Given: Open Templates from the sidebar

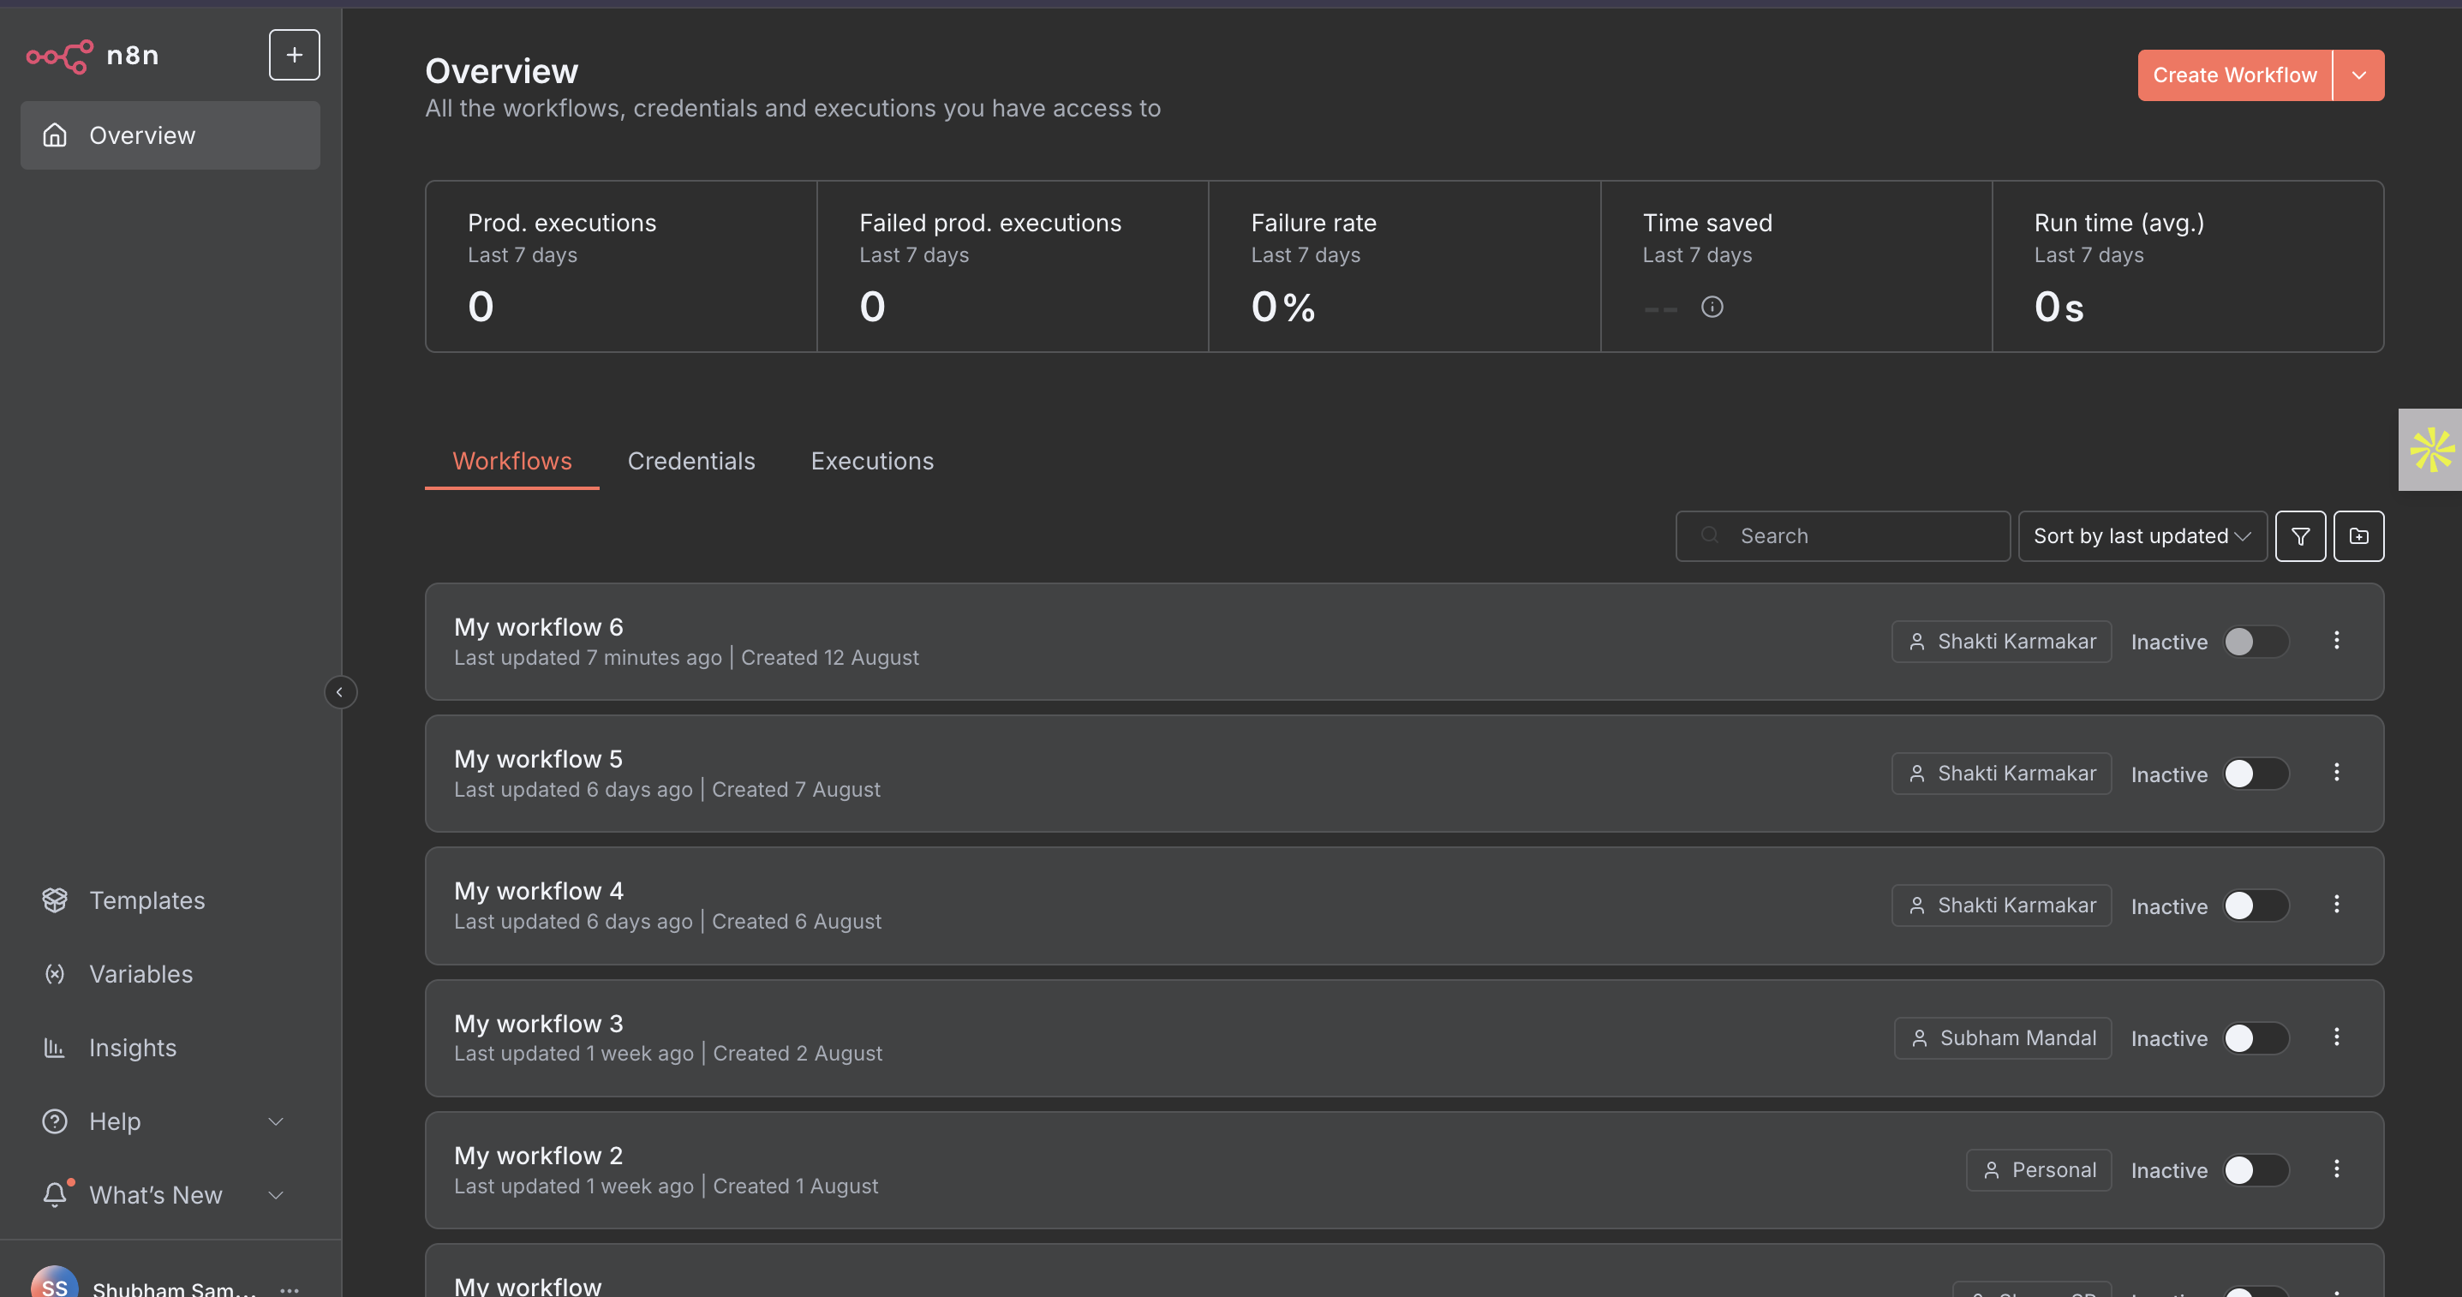Looking at the screenshot, I should pyautogui.click(x=147, y=900).
